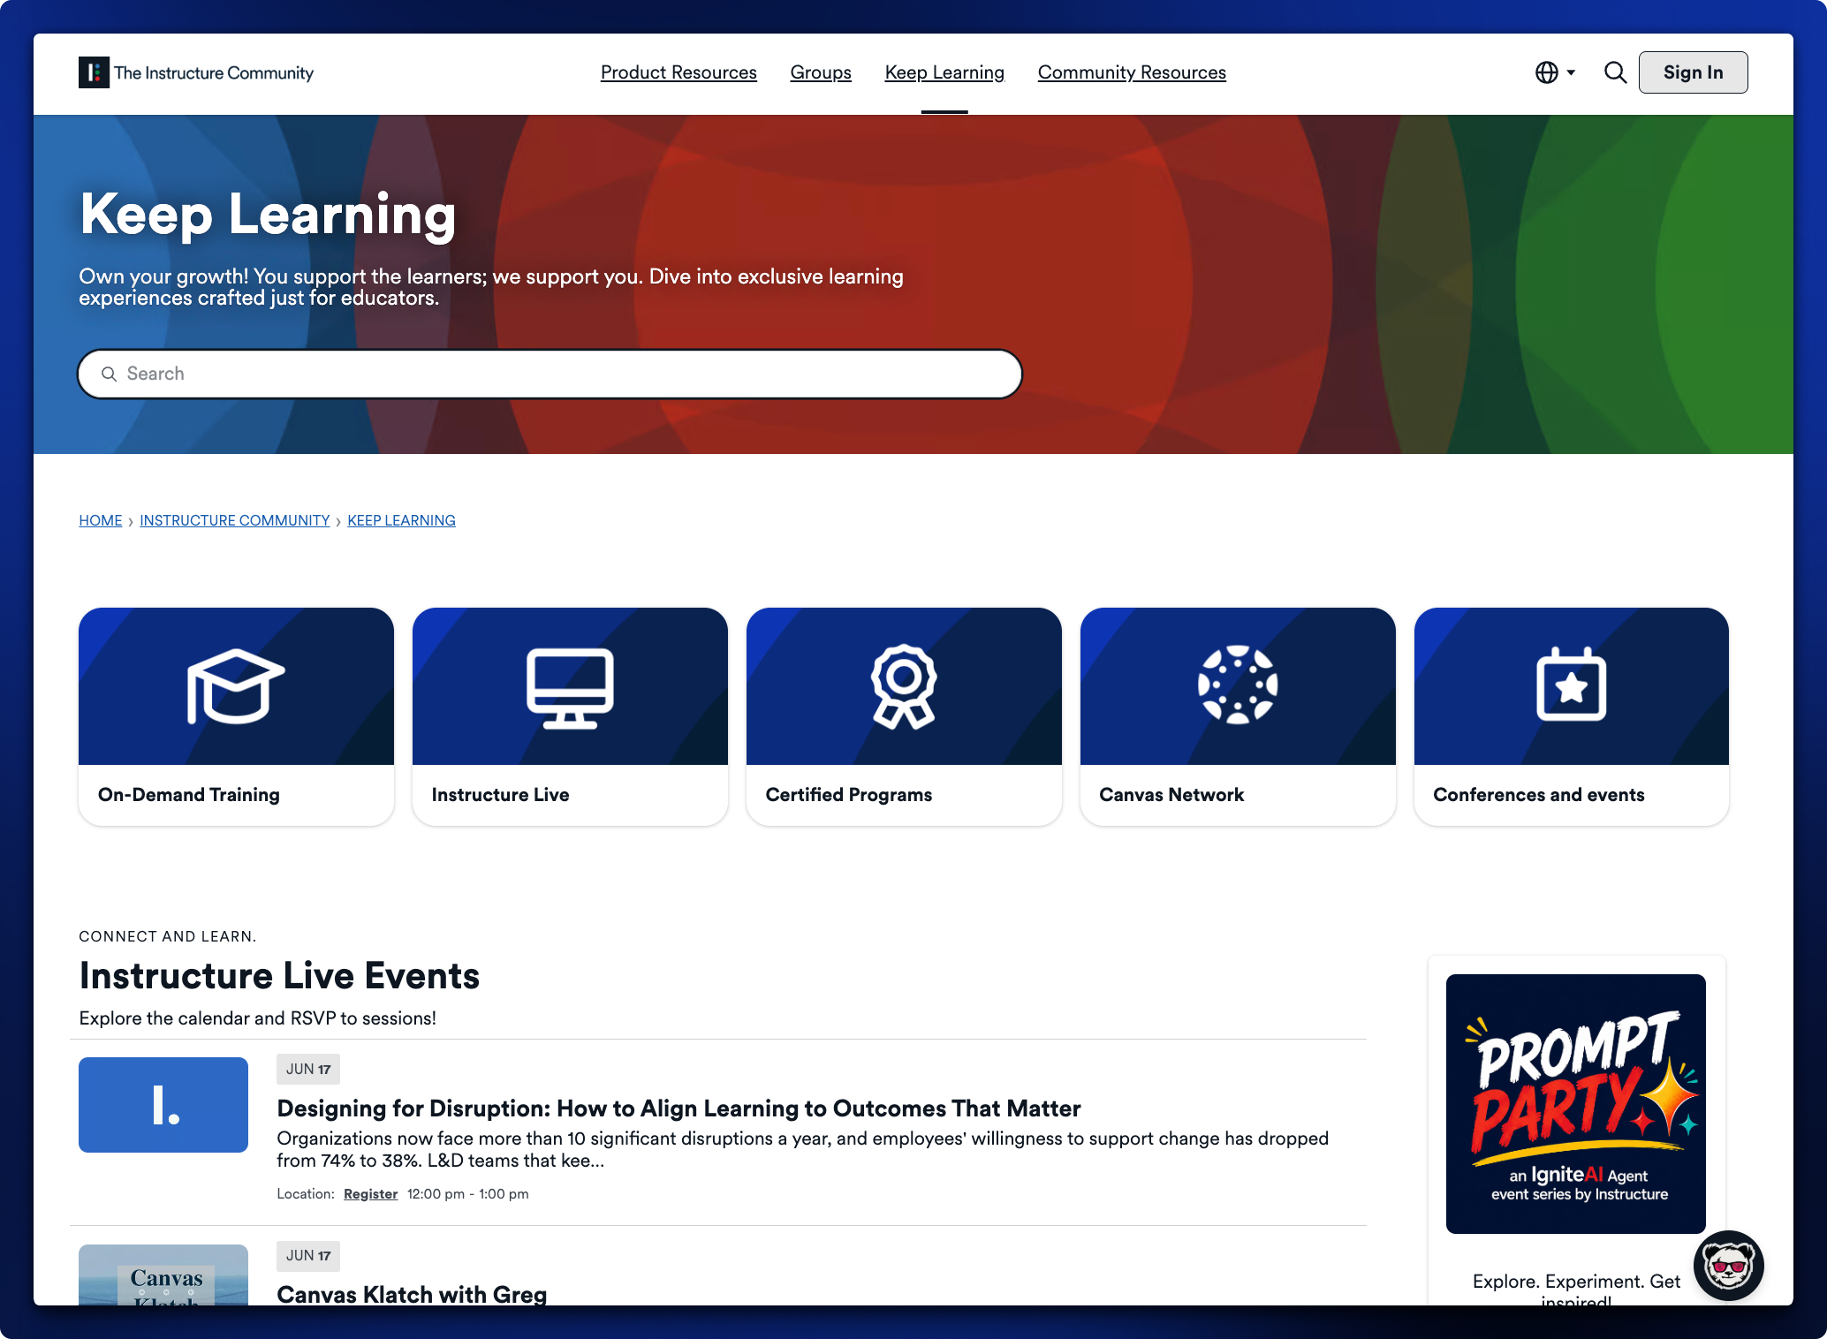The image size is (1827, 1339).
Task: Click the Prompt Party promo image
Action: pos(1575,1103)
